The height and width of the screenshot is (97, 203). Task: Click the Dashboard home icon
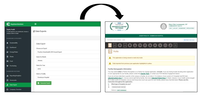tap(8, 47)
